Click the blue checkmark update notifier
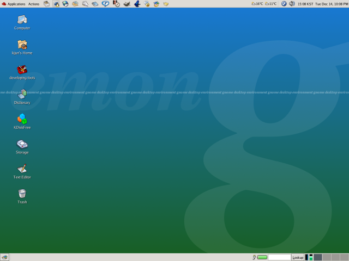 click(x=284, y=4)
